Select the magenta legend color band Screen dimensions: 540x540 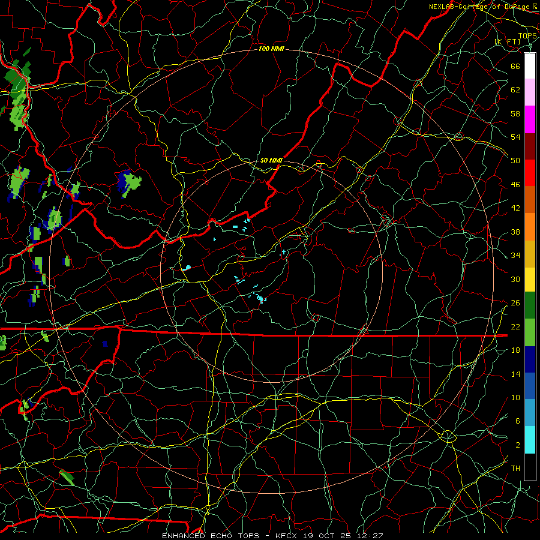[530, 119]
